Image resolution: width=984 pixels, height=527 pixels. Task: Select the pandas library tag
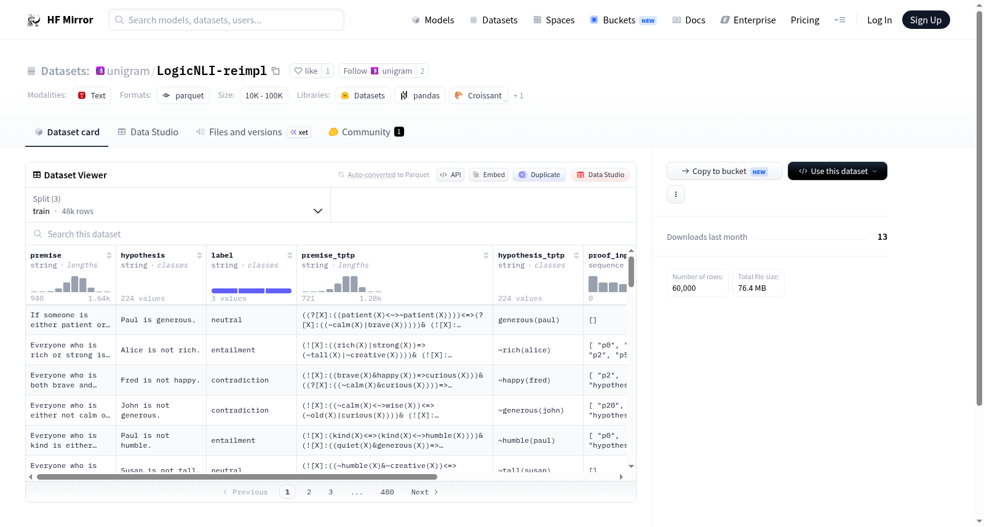(x=420, y=95)
